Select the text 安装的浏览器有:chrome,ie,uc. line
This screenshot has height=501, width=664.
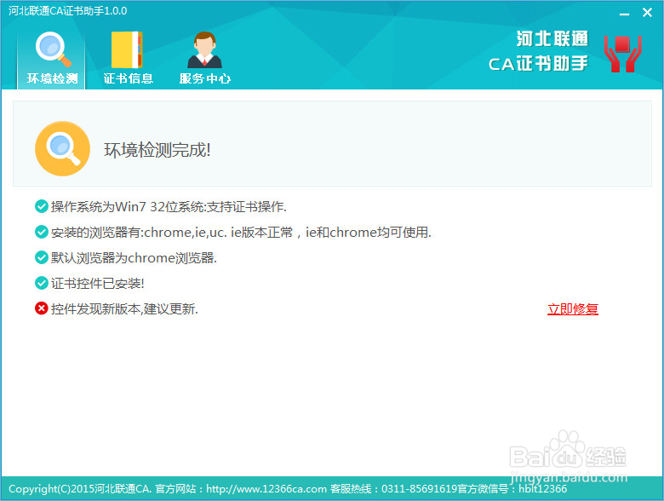click(242, 233)
